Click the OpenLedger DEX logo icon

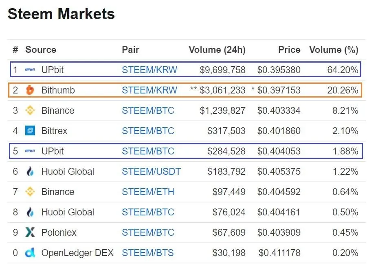(x=30, y=253)
